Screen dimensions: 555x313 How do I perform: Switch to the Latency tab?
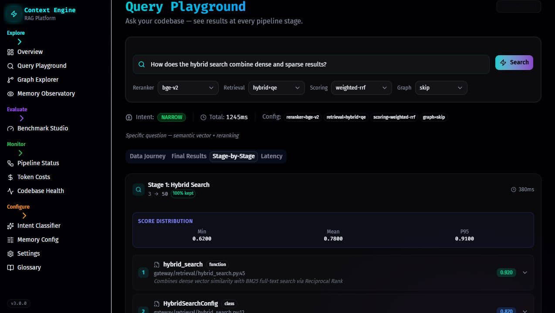coord(272,156)
